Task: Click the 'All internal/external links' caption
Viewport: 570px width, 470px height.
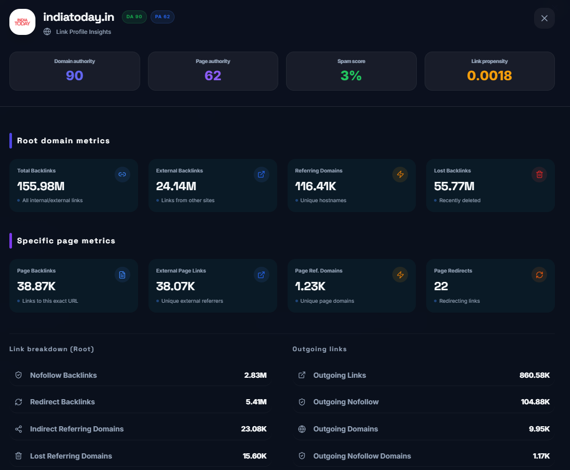Action: (x=52, y=200)
